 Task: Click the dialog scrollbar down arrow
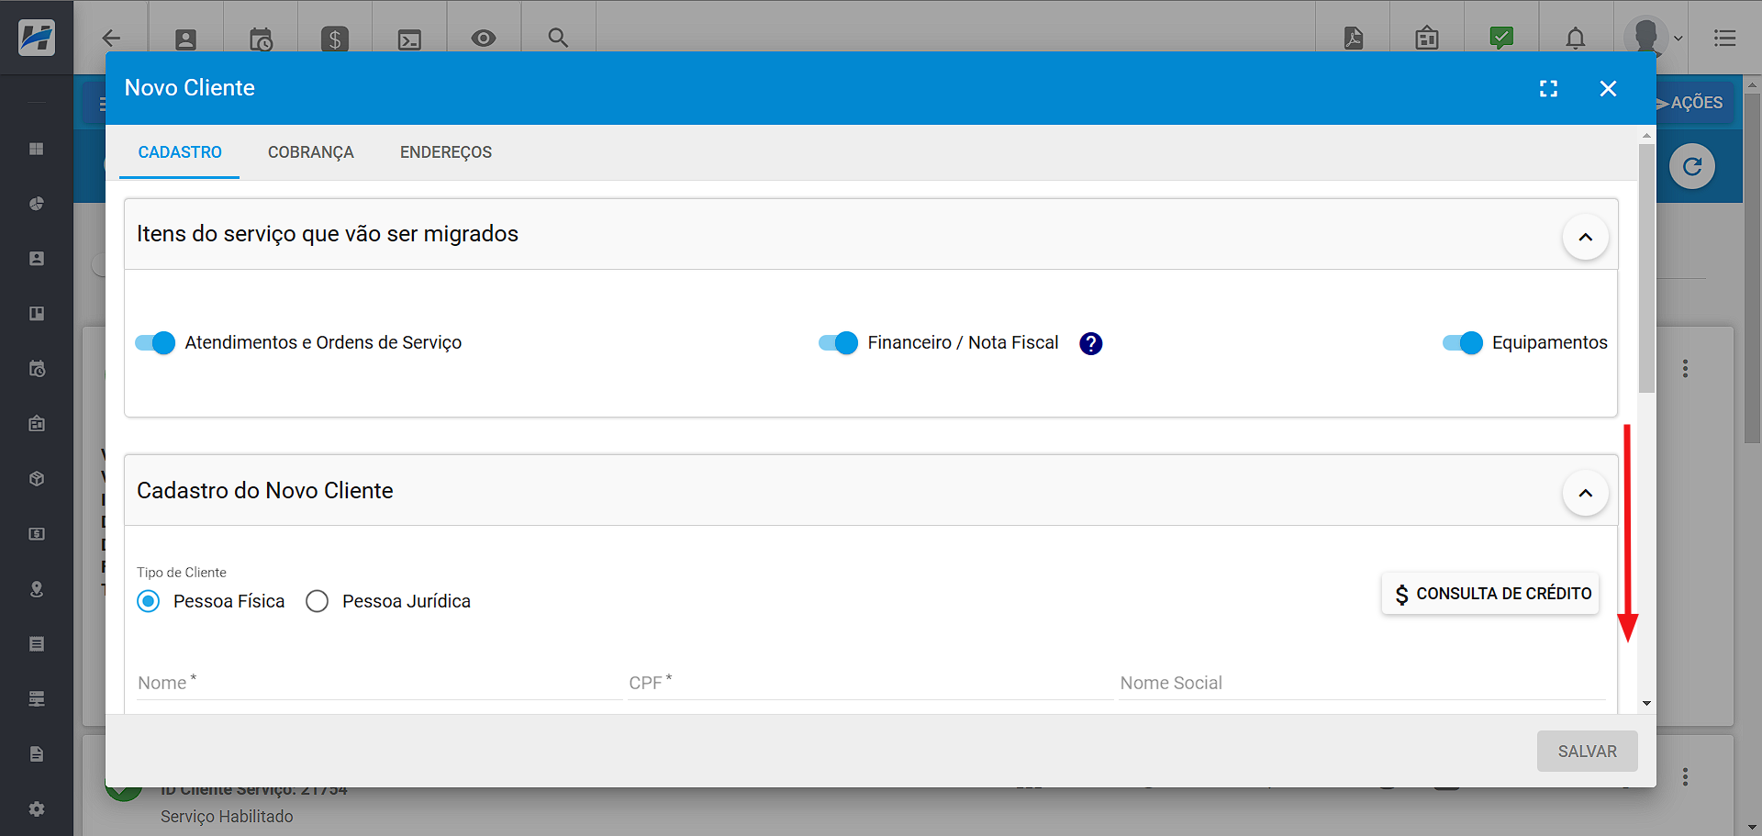point(1646,703)
